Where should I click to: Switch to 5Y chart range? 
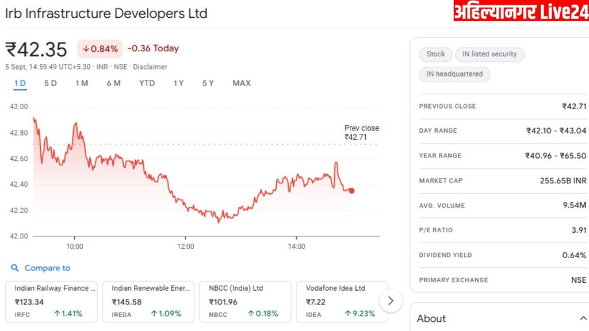click(208, 83)
